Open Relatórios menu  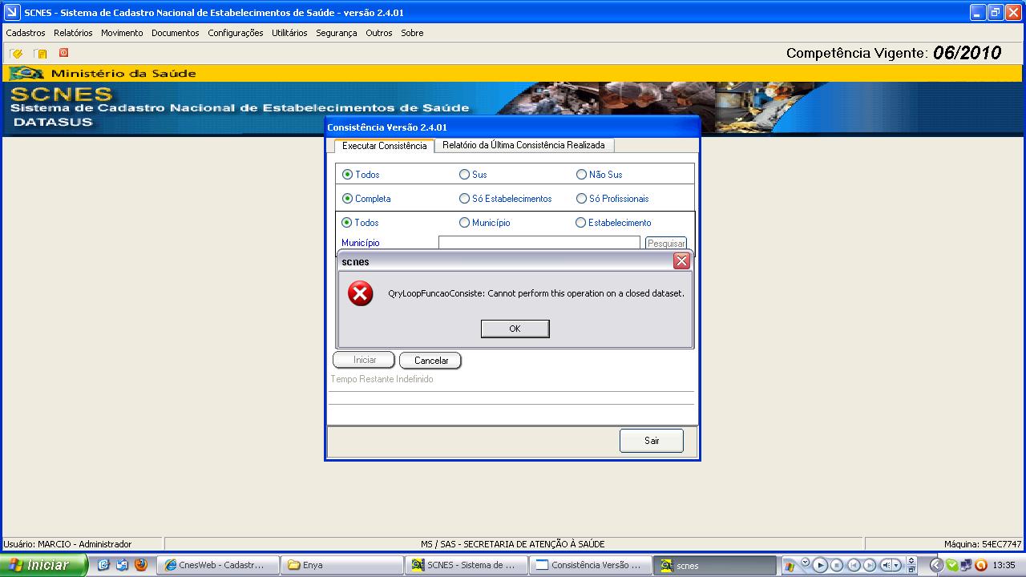click(73, 33)
